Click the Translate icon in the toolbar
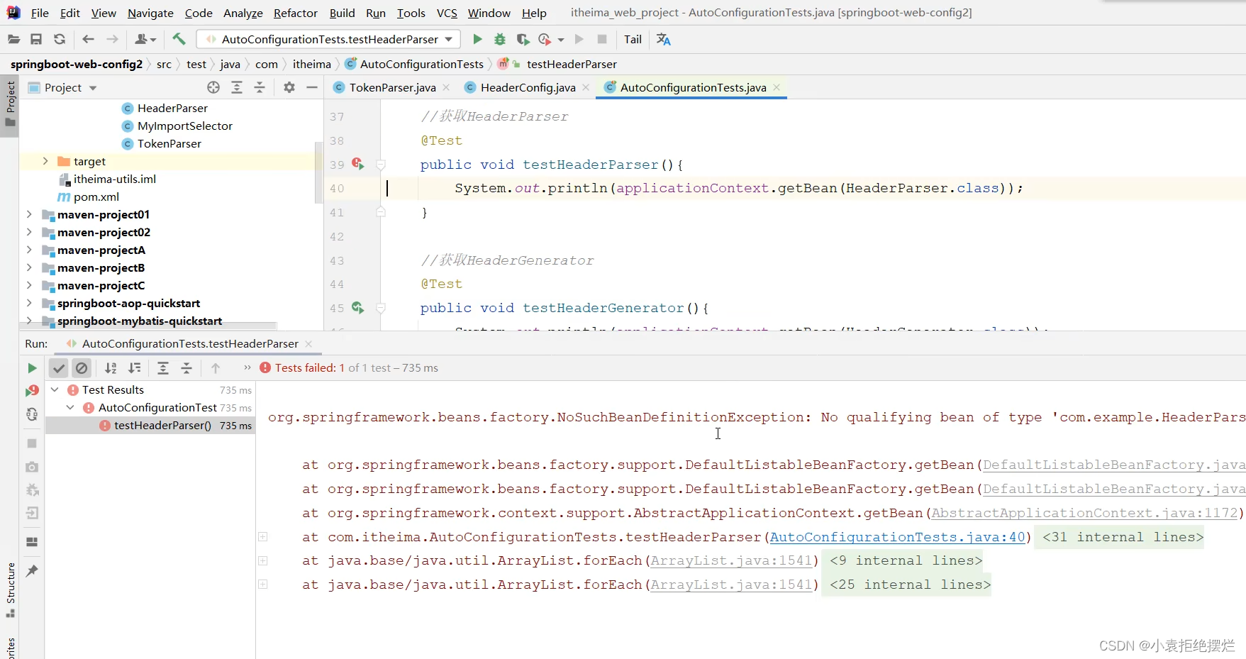The image size is (1246, 659). coord(664,40)
